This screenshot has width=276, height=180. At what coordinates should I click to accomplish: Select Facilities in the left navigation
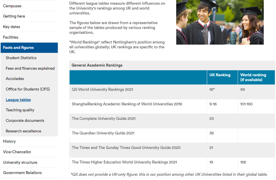pos(11,37)
